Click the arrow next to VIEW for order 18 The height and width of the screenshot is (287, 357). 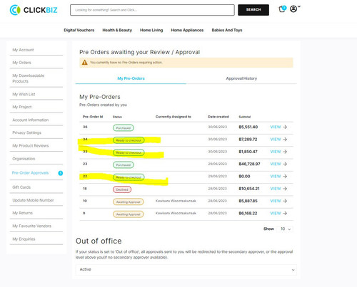point(285,189)
